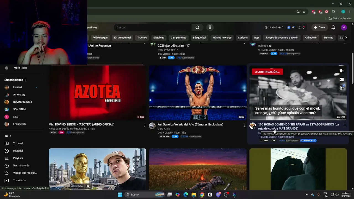Open the Amenazzy subscription

click(19, 95)
